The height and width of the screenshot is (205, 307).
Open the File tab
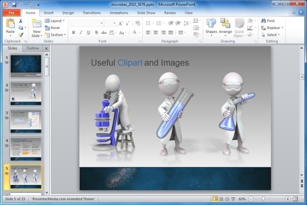pyautogui.click(x=12, y=13)
